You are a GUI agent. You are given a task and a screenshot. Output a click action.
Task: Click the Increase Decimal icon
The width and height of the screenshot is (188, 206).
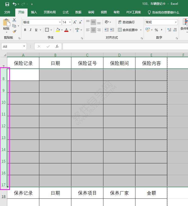(x=169, y=30)
